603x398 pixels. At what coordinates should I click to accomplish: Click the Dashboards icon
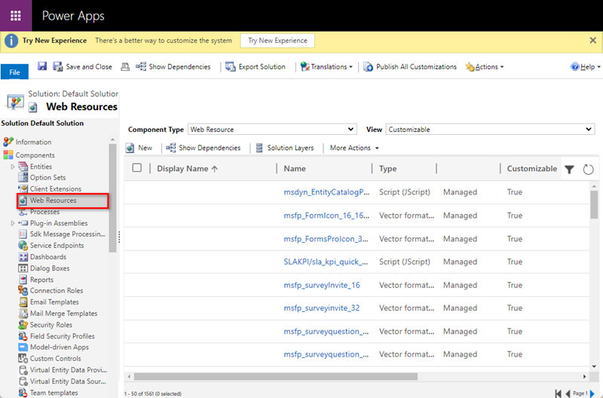pyautogui.click(x=23, y=257)
